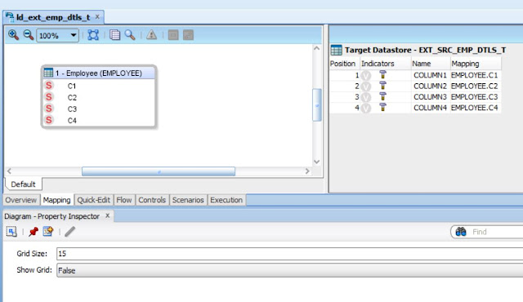The width and height of the screenshot is (523, 302).
Task: Click the Property Inspector selection frame icon
Action: (11, 232)
